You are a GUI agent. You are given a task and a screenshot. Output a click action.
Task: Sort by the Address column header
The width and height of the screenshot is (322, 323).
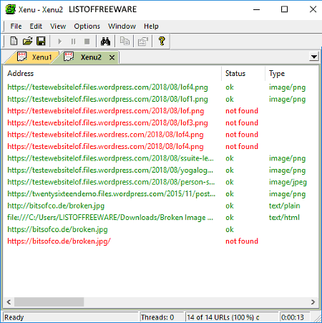[x=112, y=74]
